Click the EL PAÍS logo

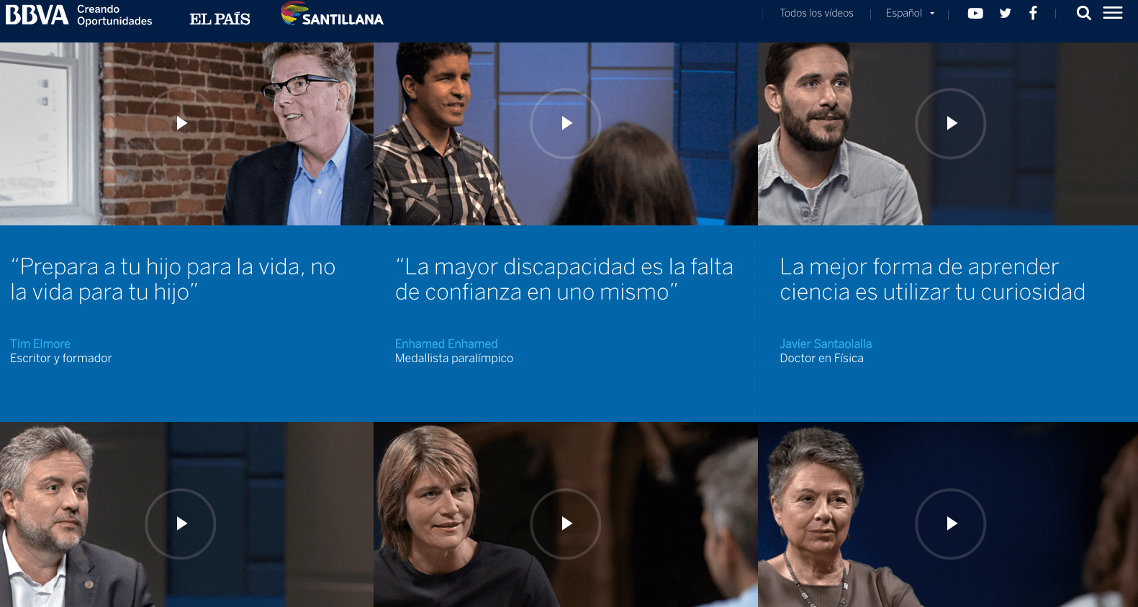pos(220,19)
